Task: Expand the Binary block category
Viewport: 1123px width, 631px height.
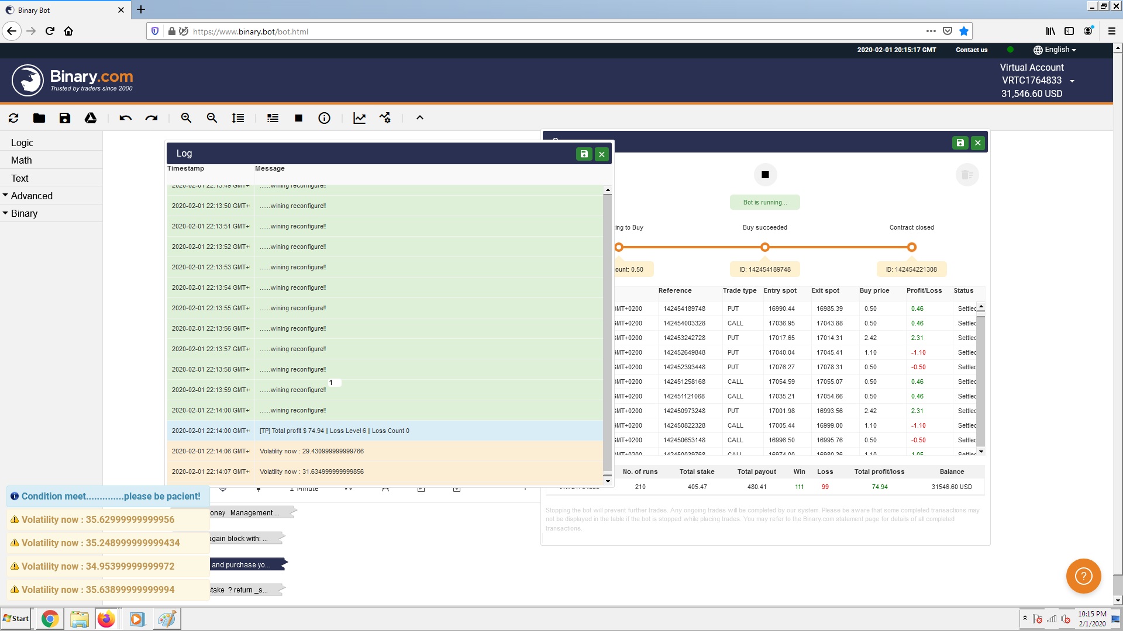Action: (x=22, y=213)
